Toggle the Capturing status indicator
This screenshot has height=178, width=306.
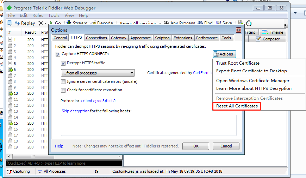pos(18,171)
